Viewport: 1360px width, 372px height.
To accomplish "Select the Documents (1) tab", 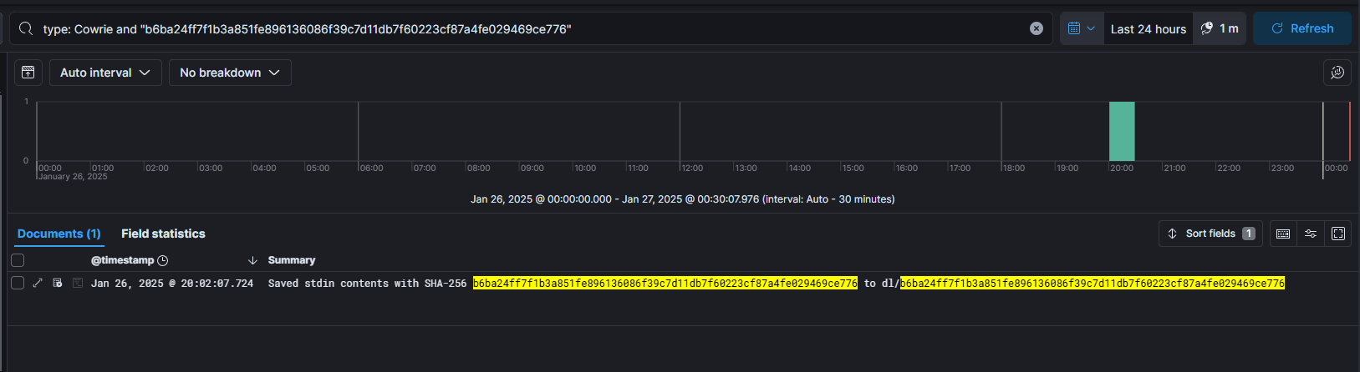I will point(59,234).
